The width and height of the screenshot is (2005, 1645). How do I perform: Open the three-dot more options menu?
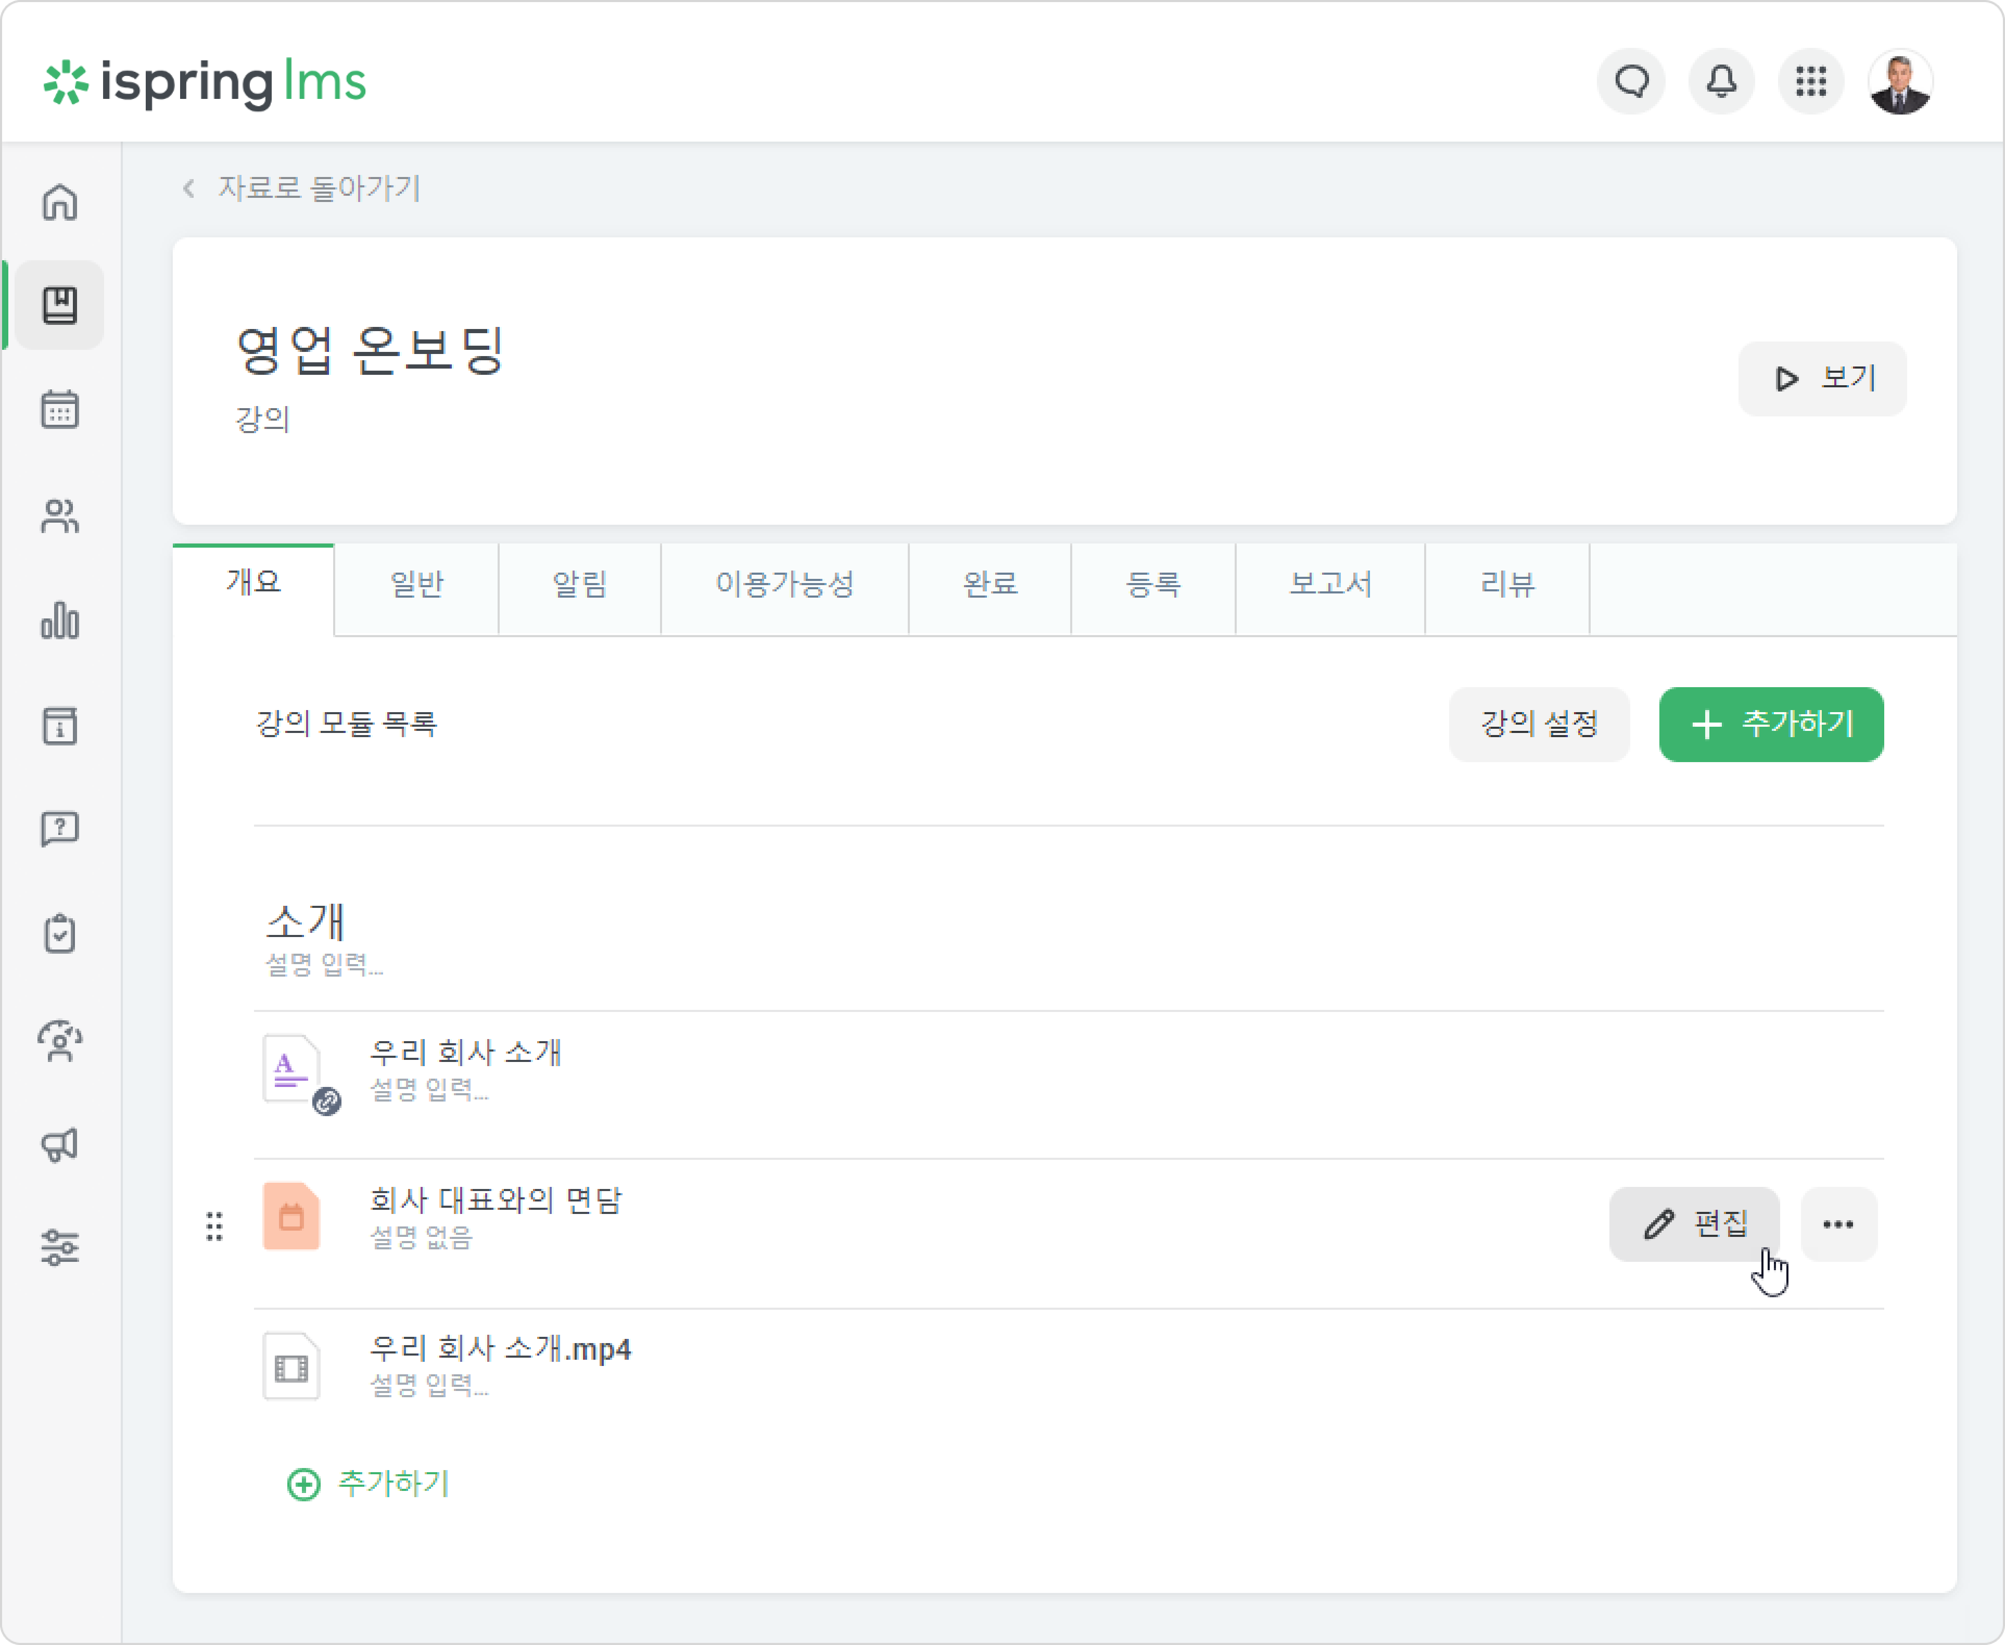[1838, 1224]
